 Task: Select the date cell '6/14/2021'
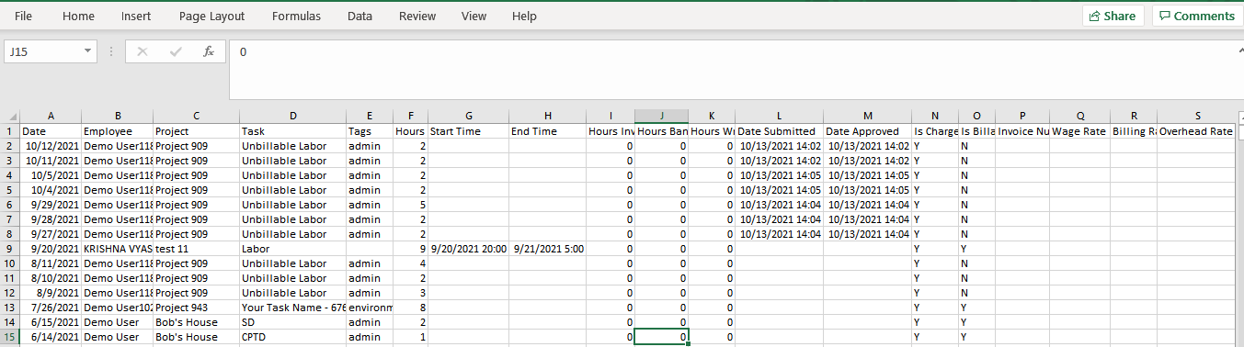(x=51, y=337)
